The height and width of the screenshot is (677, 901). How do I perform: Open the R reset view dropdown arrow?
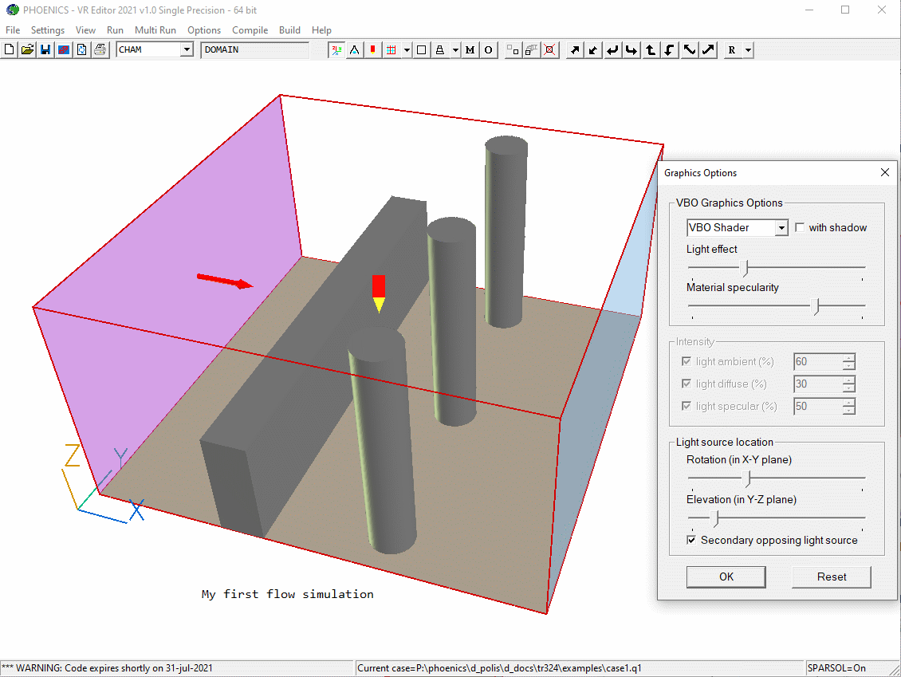(x=747, y=50)
